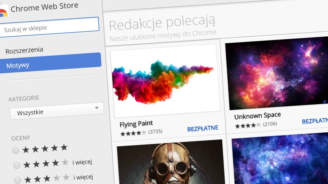The image size is (328, 184).
Task: Open the gas mask theme thumbnail
Action: (171, 162)
